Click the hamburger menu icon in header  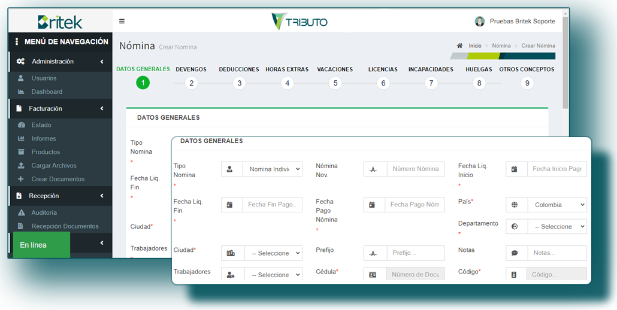tap(122, 22)
